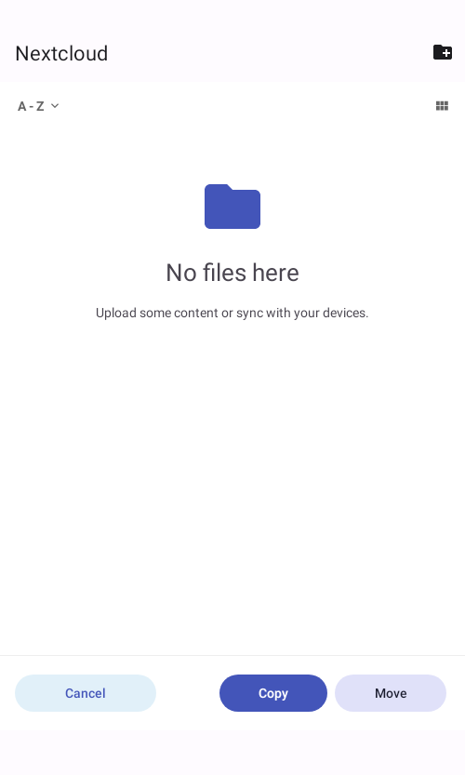
Task: Click the empty file list area
Action: click(x=232, y=485)
